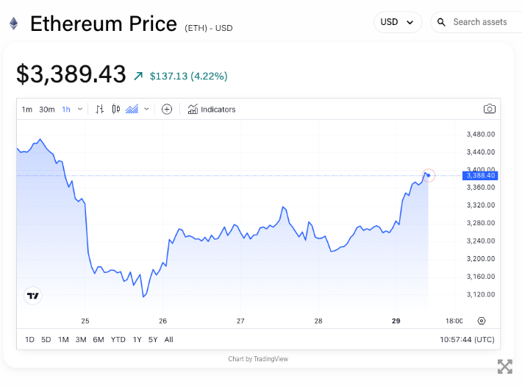This screenshot has height=387, width=522.
Task: Expand chart to fullscreen
Action: click(x=504, y=366)
